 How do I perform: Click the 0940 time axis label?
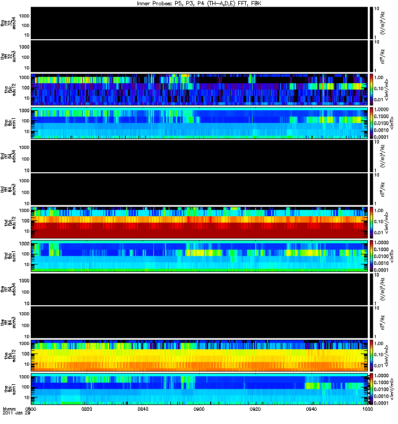pos(312,409)
